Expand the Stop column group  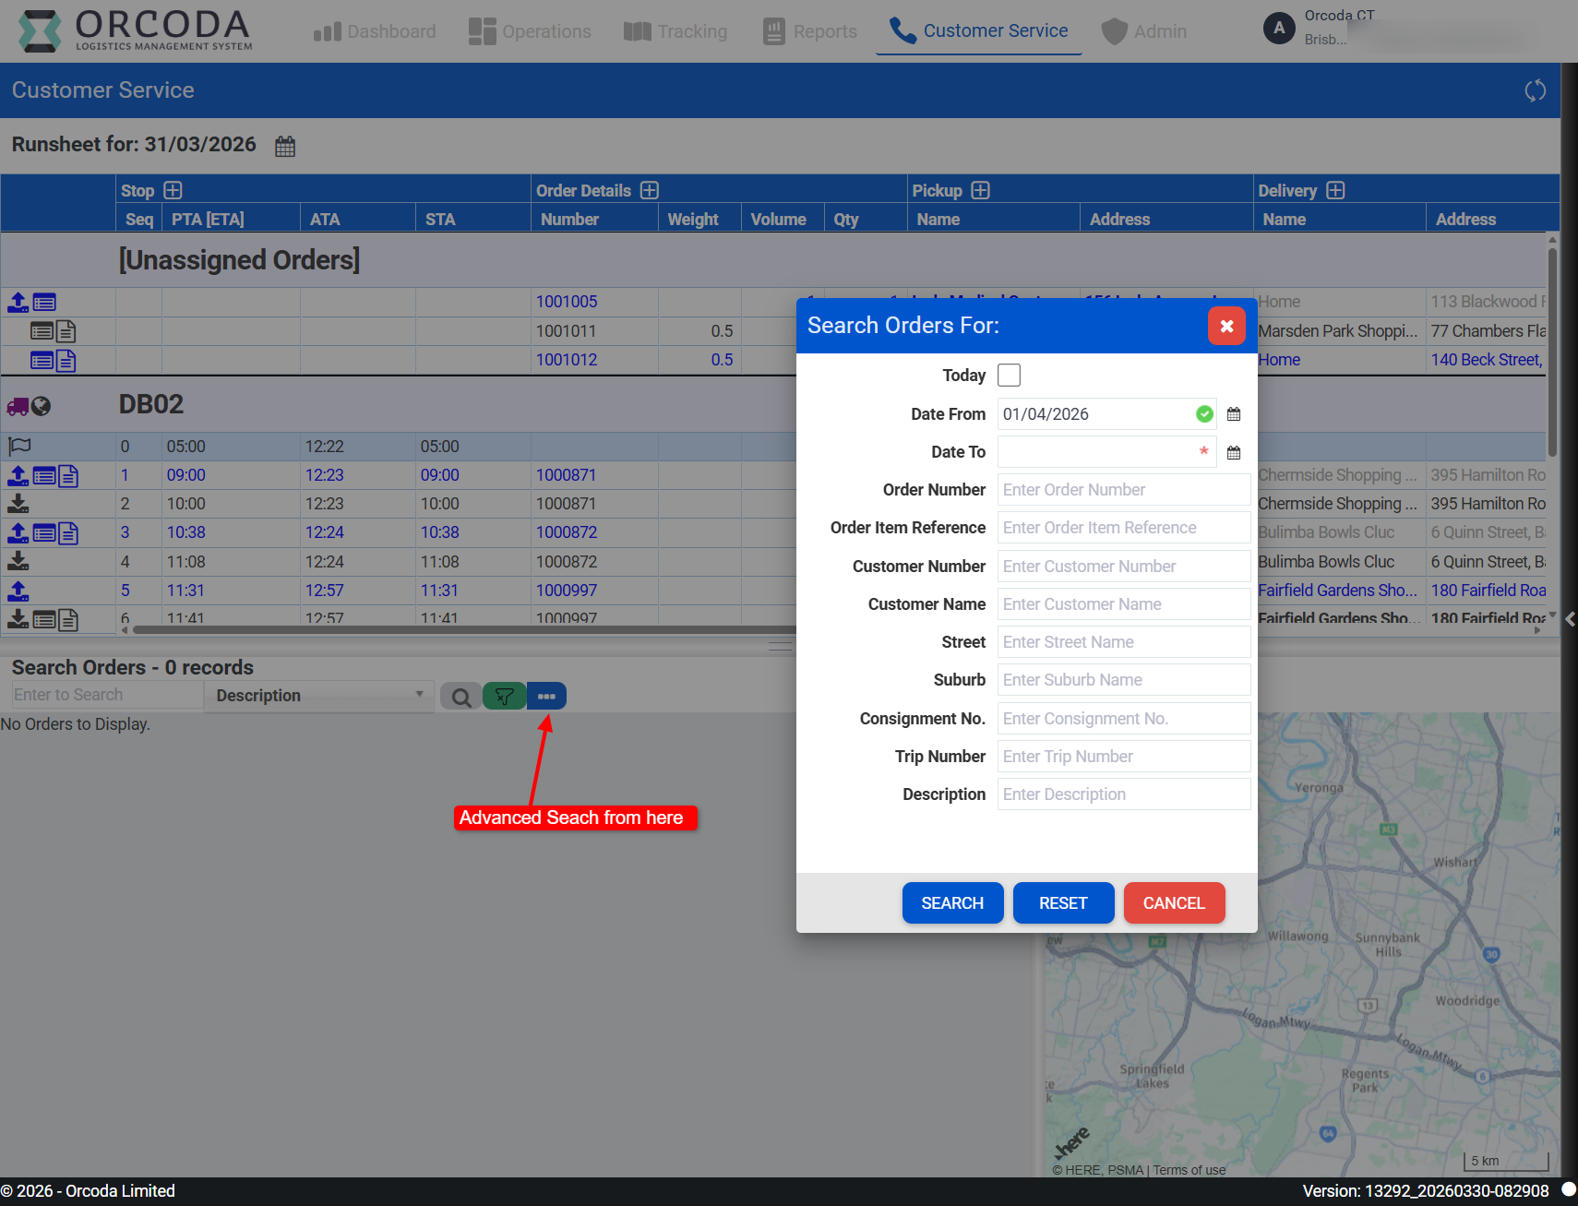173,191
